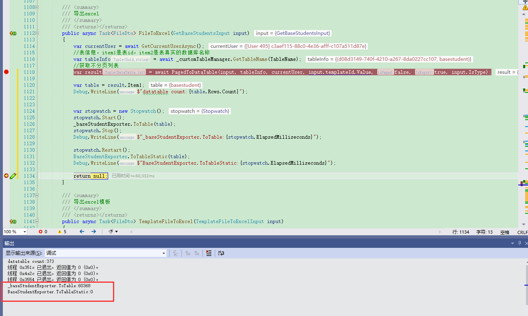
Task: Select the navigate forward arrow
Action: pyautogui.click(x=93, y=232)
